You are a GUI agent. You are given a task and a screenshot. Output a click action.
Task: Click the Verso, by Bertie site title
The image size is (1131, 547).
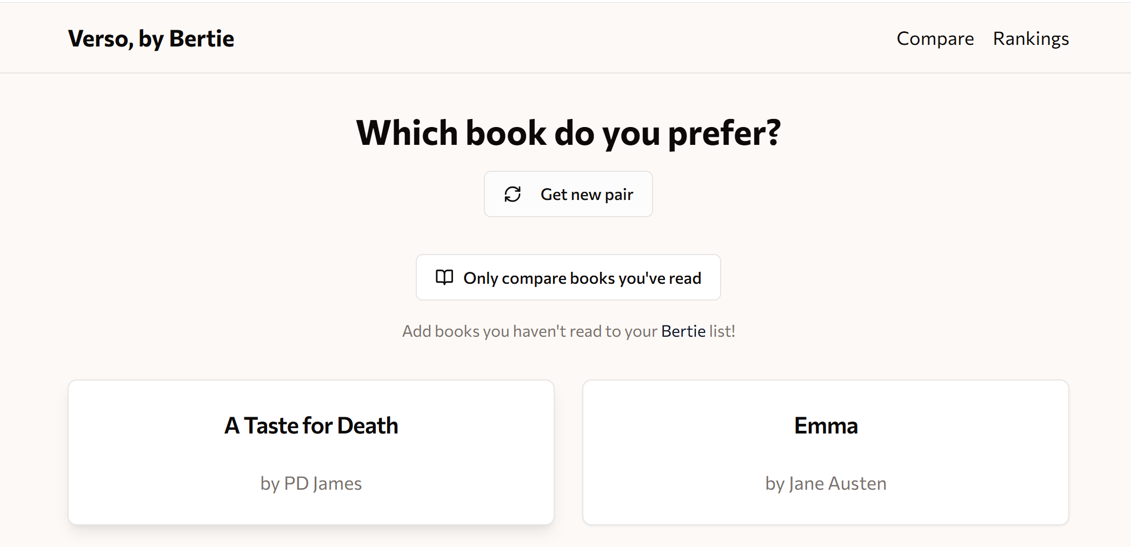point(151,38)
